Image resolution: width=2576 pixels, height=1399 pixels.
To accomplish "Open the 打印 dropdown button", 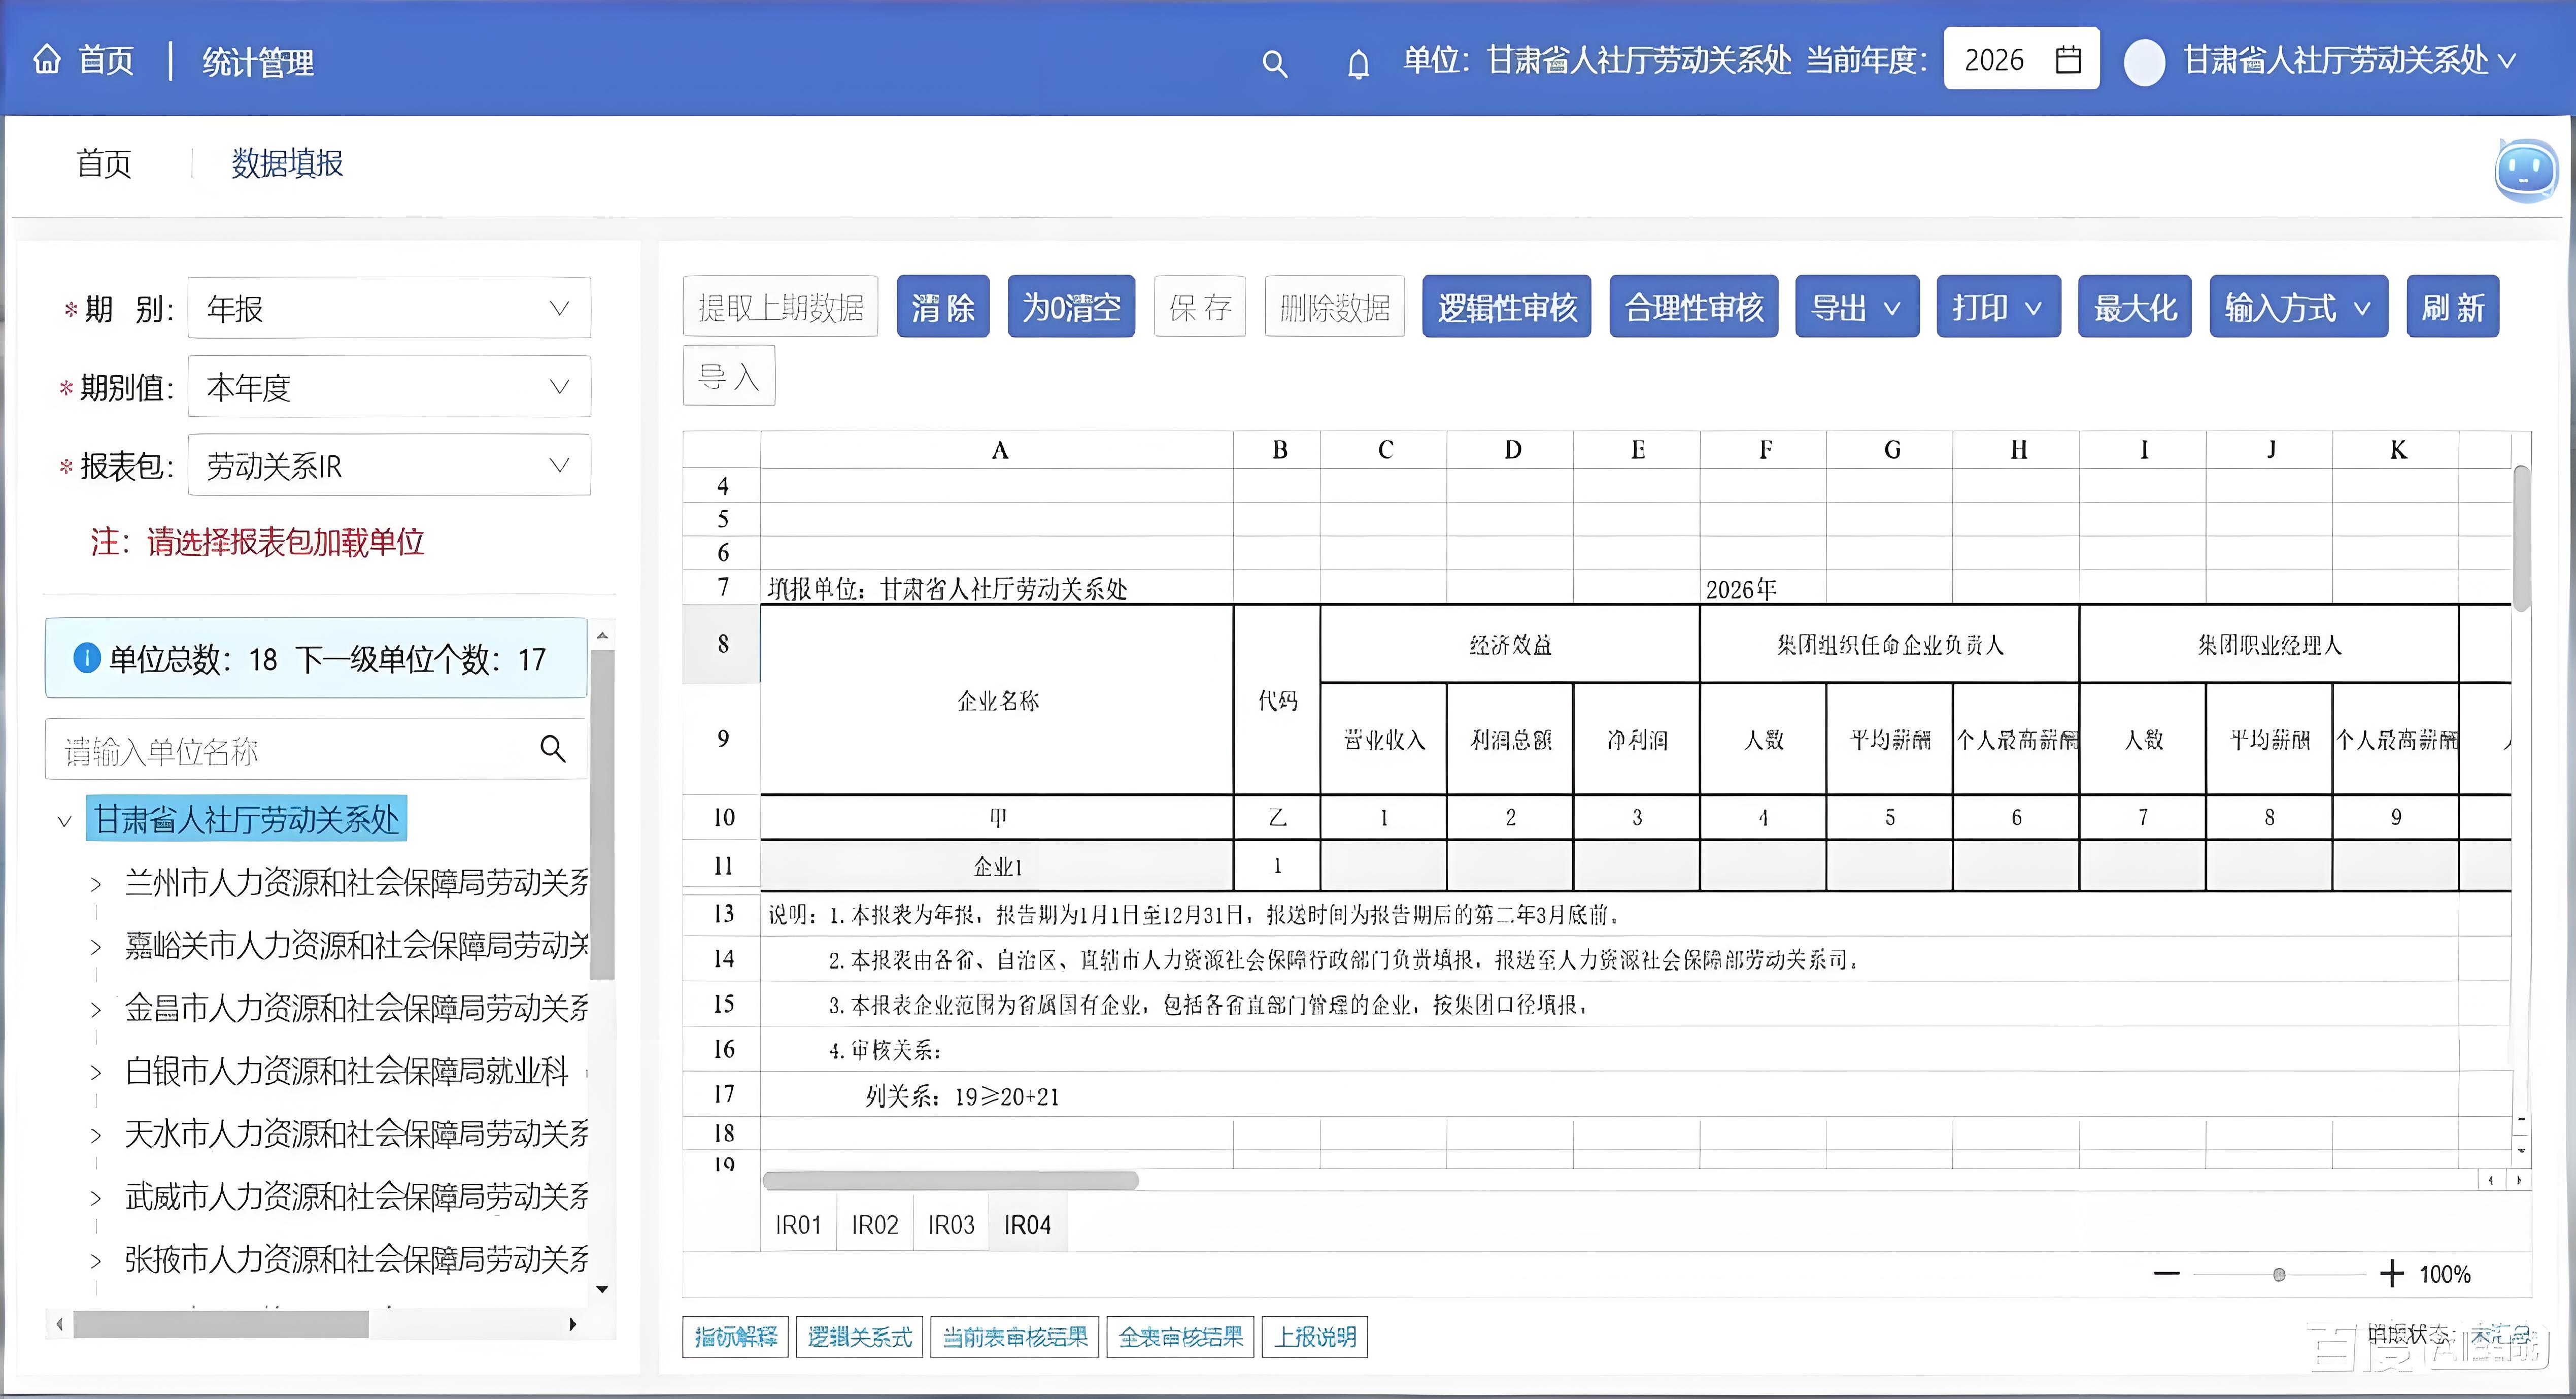I will pos(1998,307).
